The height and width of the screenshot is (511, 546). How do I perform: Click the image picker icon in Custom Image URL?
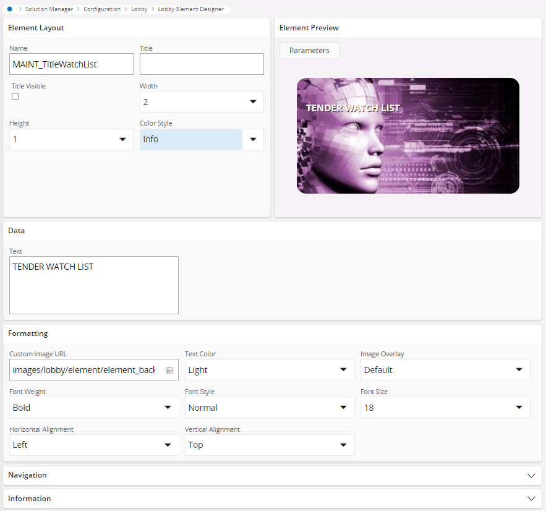point(169,370)
